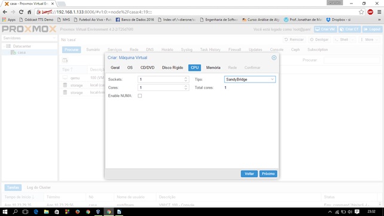The height and width of the screenshot is (216, 384).
Task: Click the Tipo column header
Action: tap(73, 69)
